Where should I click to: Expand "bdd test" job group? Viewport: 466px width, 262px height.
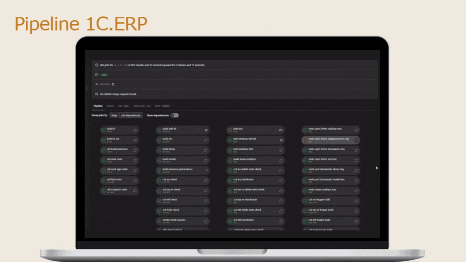tap(256, 130)
